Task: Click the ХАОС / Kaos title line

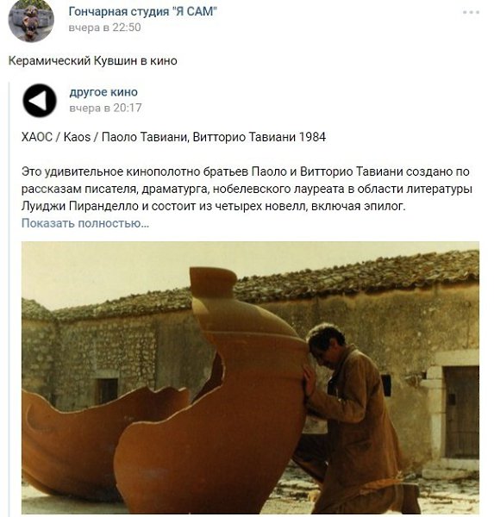Action: coord(173,137)
